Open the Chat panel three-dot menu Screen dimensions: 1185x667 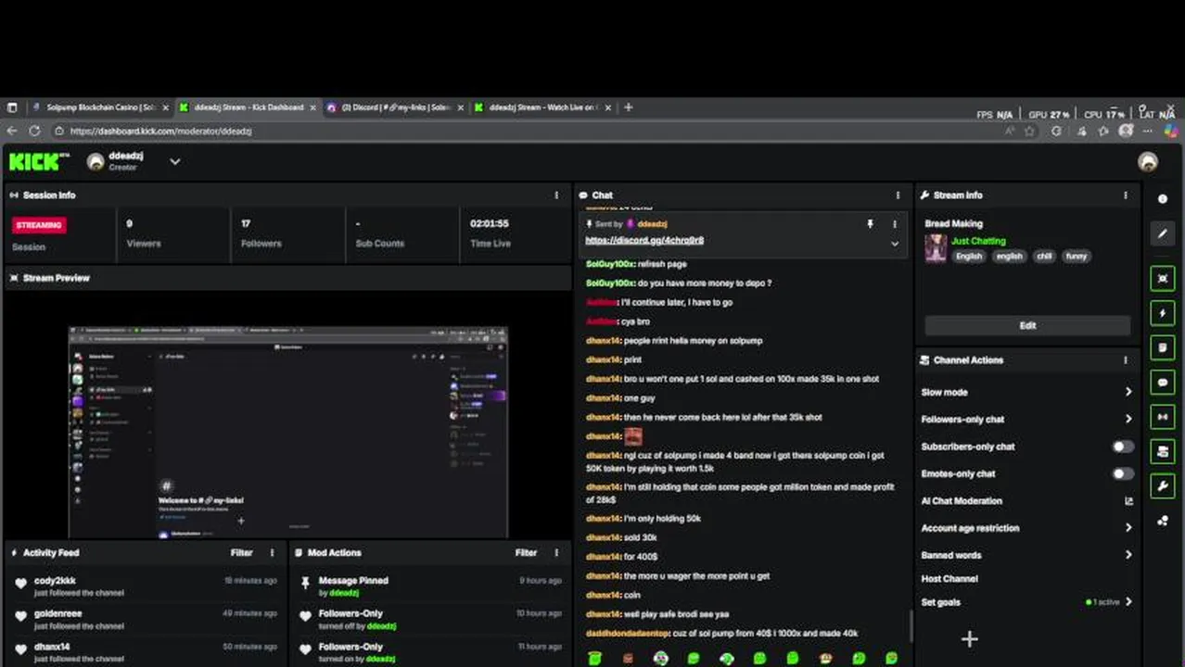(x=898, y=195)
